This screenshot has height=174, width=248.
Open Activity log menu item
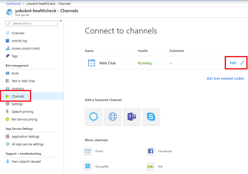[19, 41]
